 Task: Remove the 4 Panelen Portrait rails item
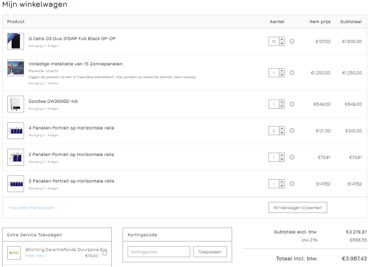click(x=291, y=130)
